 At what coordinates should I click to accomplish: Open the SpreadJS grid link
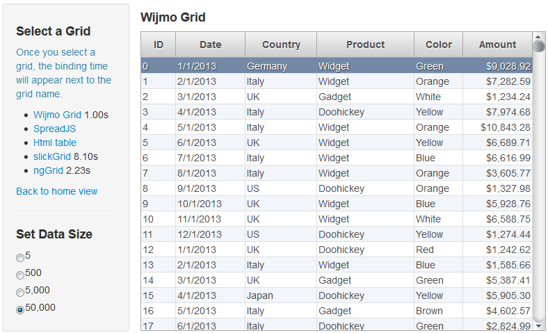[54, 129]
